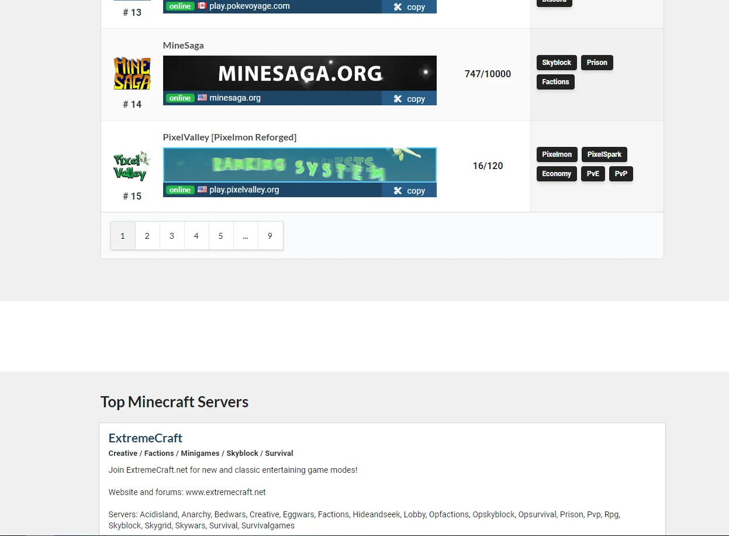The image size is (729, 536).
Task: Click the scissors copy icon for play.pixelvalley.org
Action: point(398,191)
